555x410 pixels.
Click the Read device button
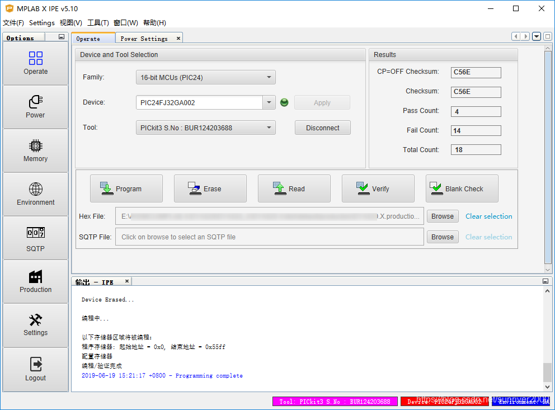294,188
